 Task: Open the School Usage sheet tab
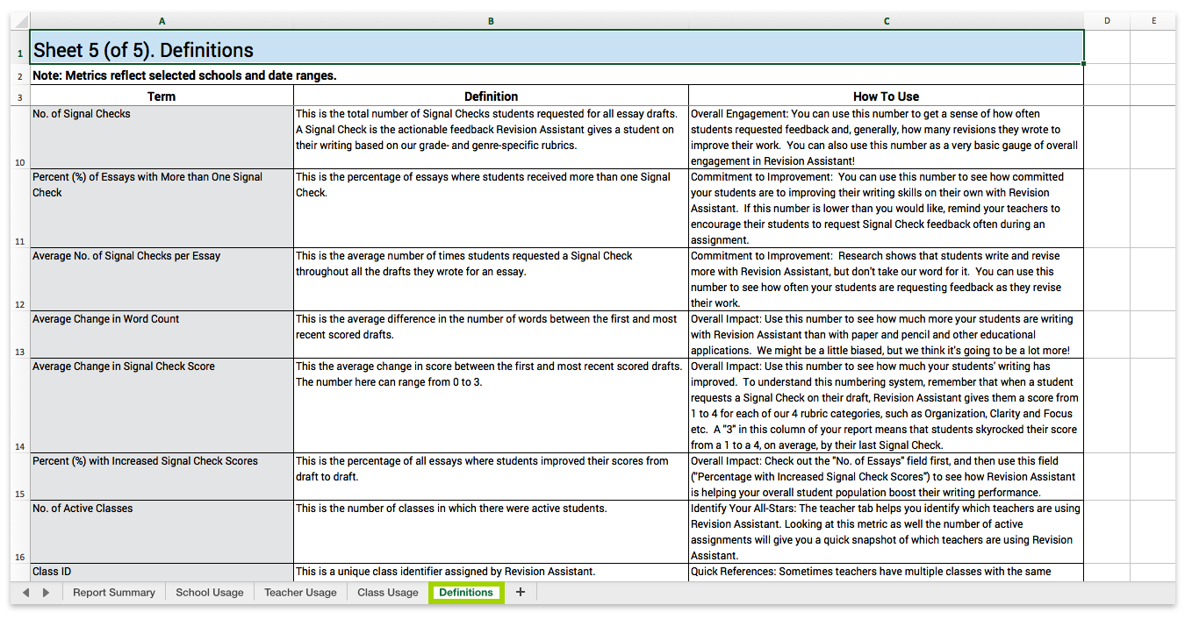[x=210, y=593]
